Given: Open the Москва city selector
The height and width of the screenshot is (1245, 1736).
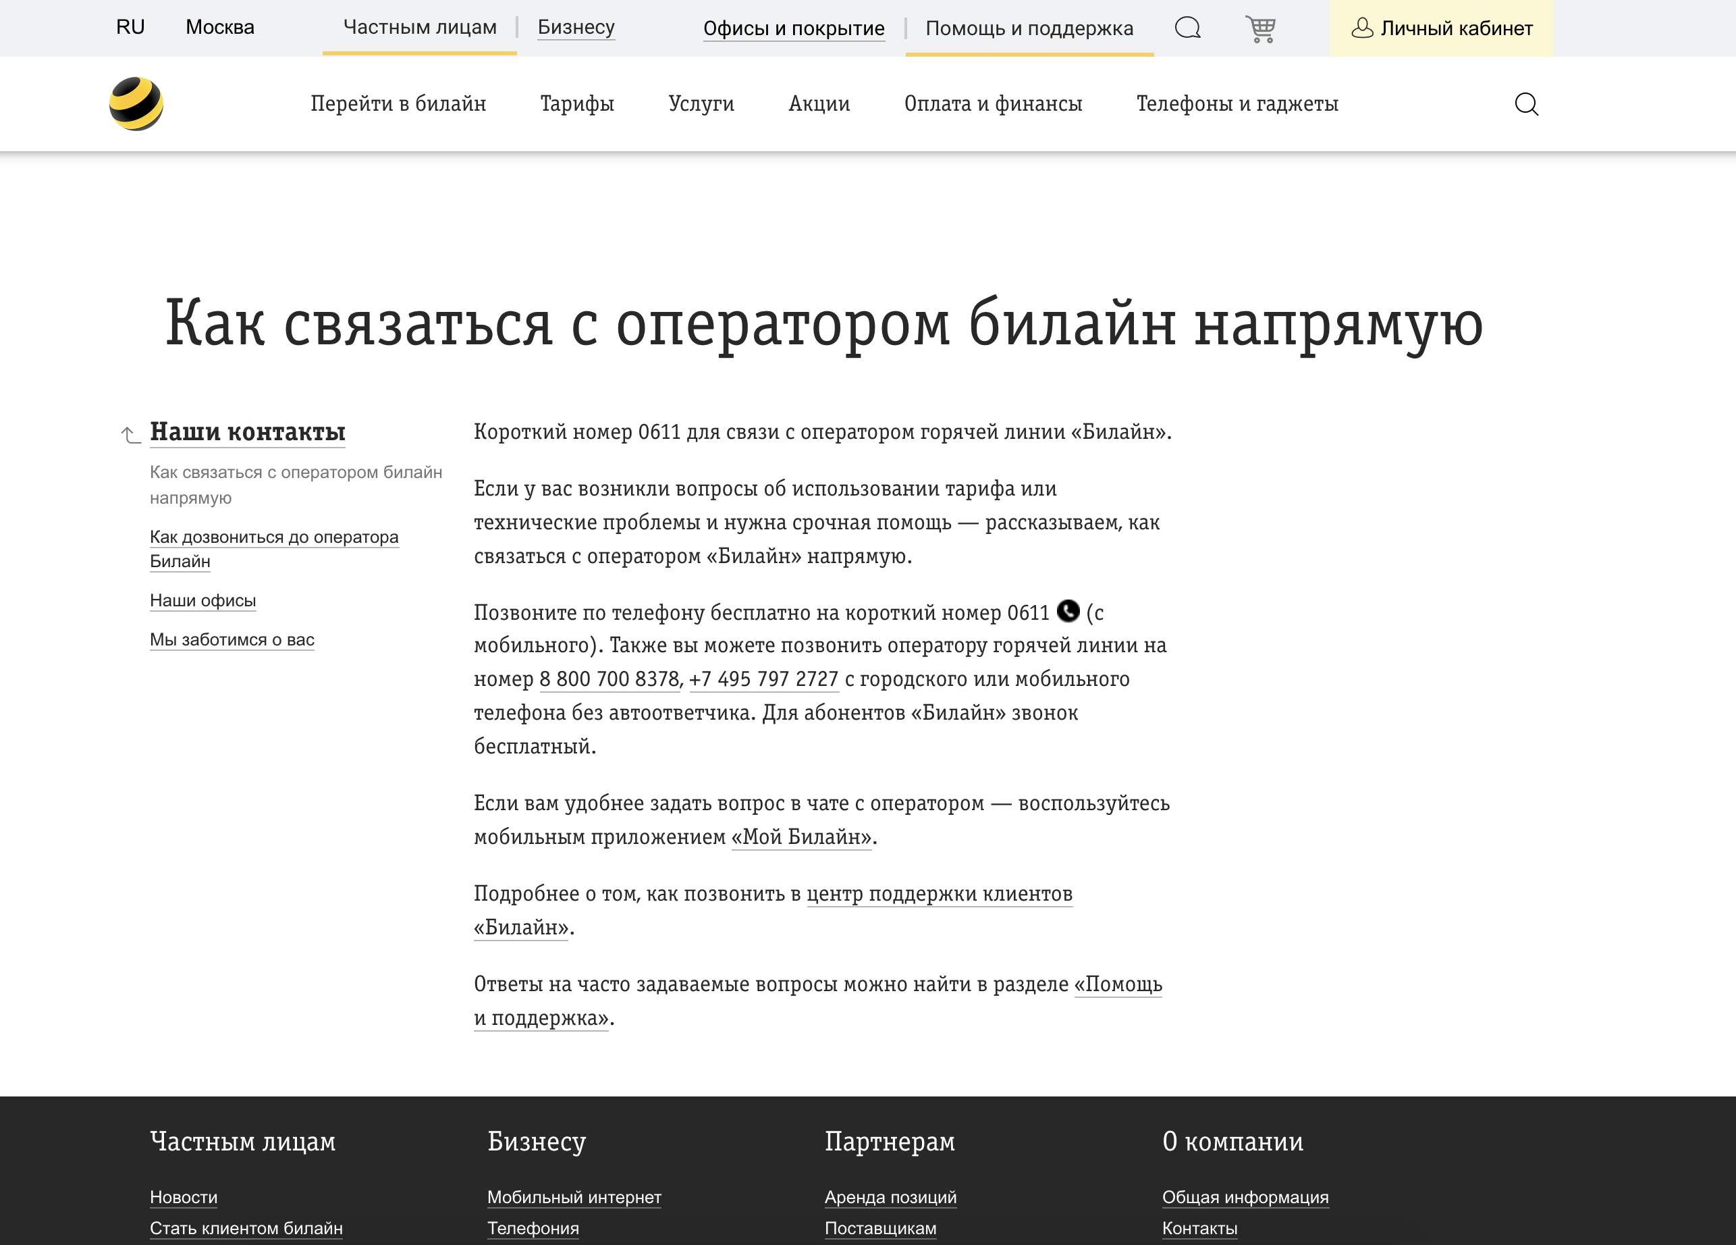Looking at the screenshot, I should [219, 28].
